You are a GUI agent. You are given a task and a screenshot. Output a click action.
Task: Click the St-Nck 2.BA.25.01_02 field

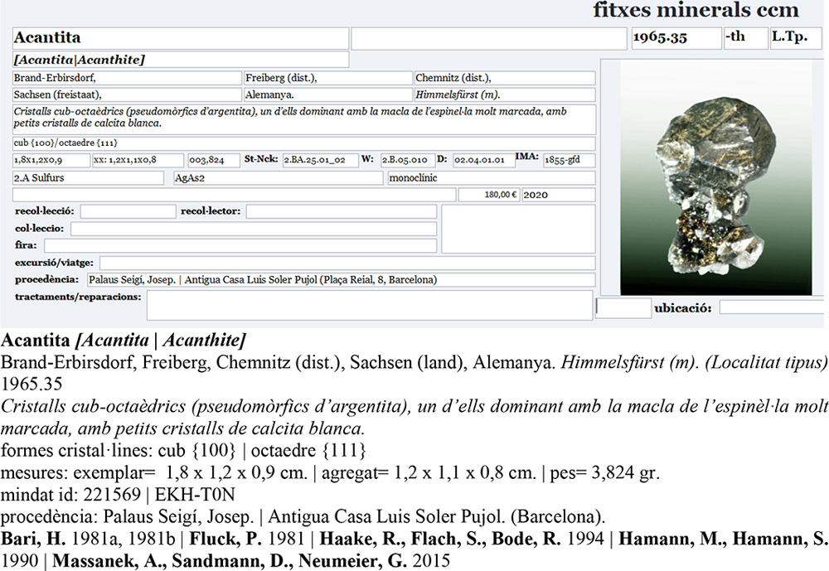[x=320, y=160]
